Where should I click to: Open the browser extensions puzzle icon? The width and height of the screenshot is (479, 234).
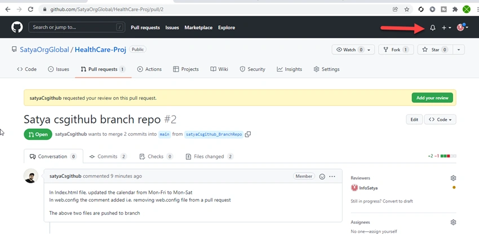455,9
